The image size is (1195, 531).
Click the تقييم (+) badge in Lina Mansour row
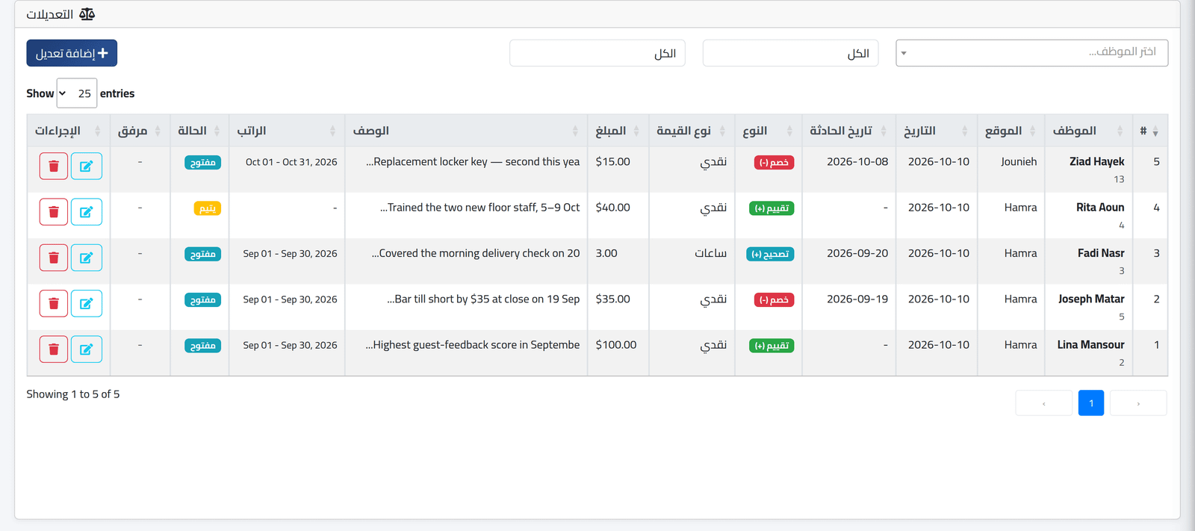coord(772,346)
